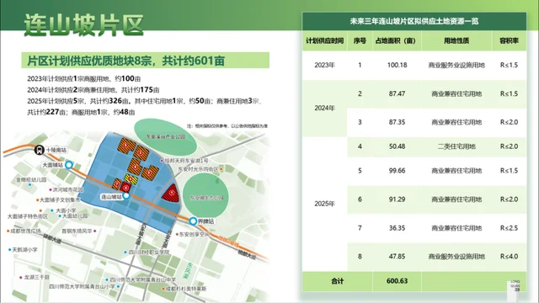
Task: Click the metro icon beside 十陵南站
Action: click(x=40, y=150)
